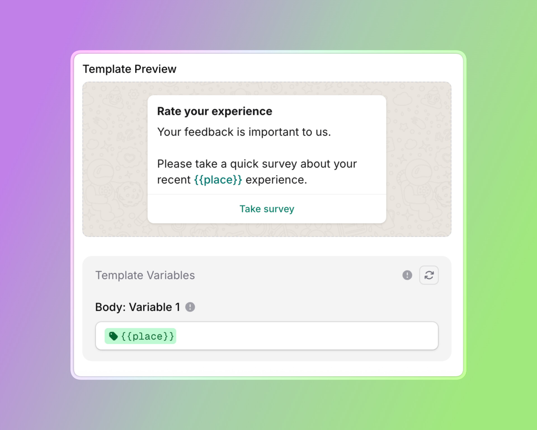Select the {{place}} chip in the variable field
The height and width of the screenshot is (430, 537).
click(x=140, y=336)
